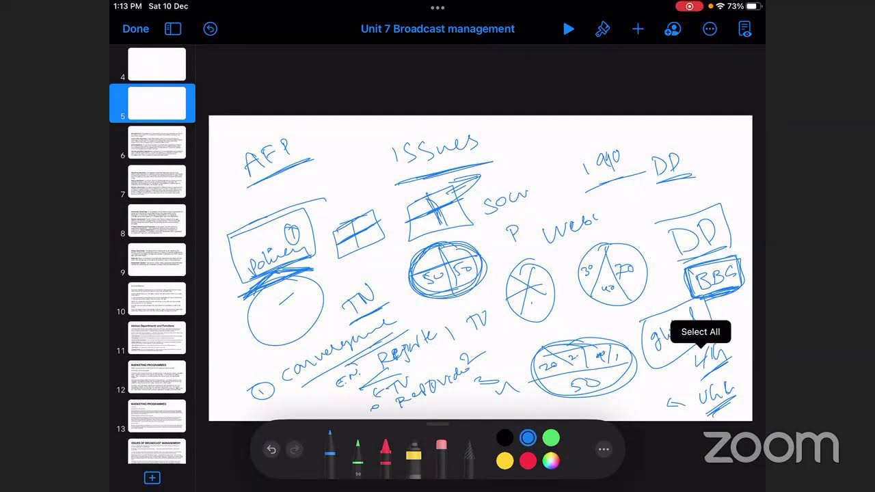The height and width of the screenshot is (492, 875).
Task: Select the green pencil tool
Action: pyautogui.click(x=358, y=458)
